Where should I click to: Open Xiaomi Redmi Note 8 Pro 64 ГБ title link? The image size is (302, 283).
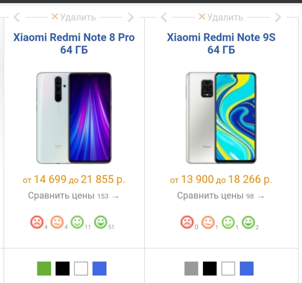coord(74,43)
